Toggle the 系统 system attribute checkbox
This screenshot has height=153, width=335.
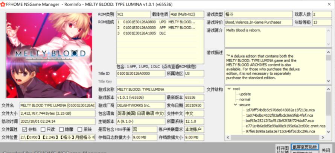coord(80,129)
